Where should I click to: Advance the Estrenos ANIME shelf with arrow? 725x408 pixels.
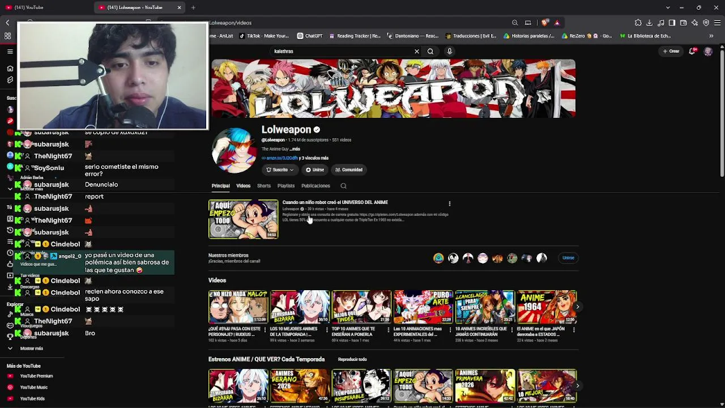pos(577,386)
